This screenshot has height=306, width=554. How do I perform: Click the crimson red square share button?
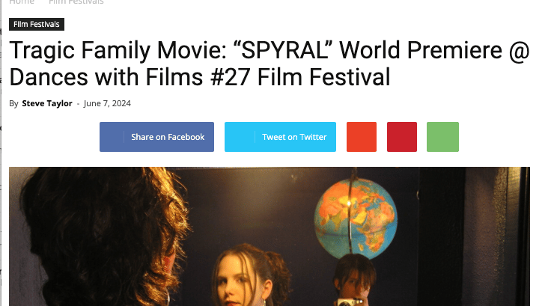(402, 137)
